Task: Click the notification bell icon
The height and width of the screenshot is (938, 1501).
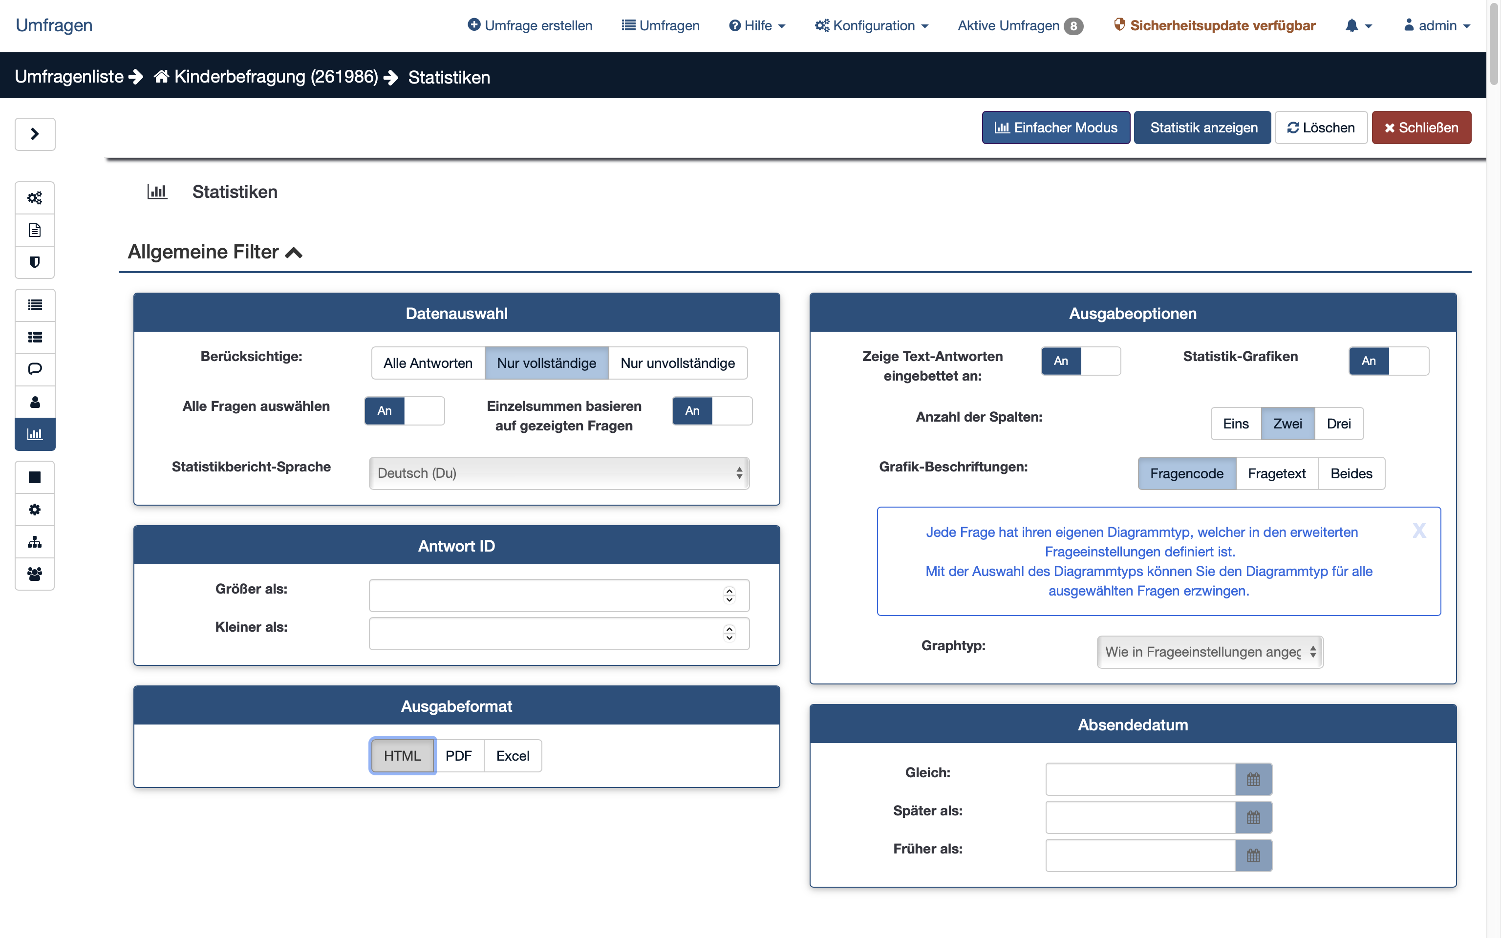Action: pos(1352,25)
